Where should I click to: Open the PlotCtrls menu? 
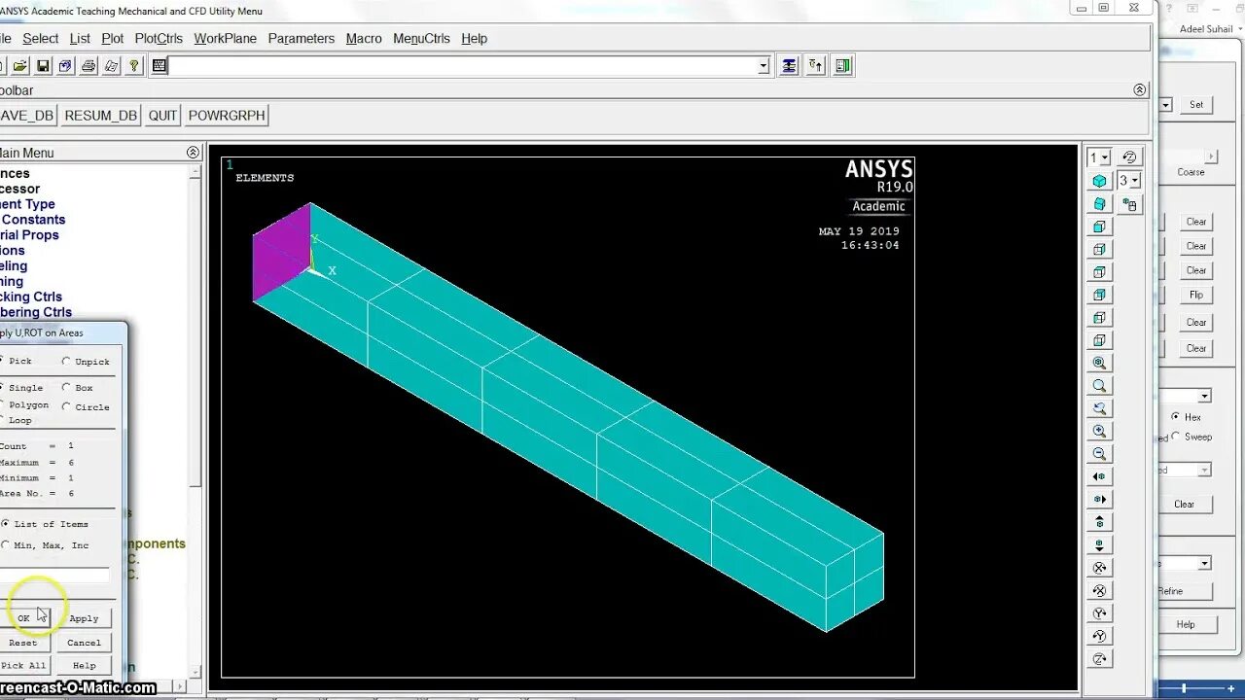[x=159, y=39]
